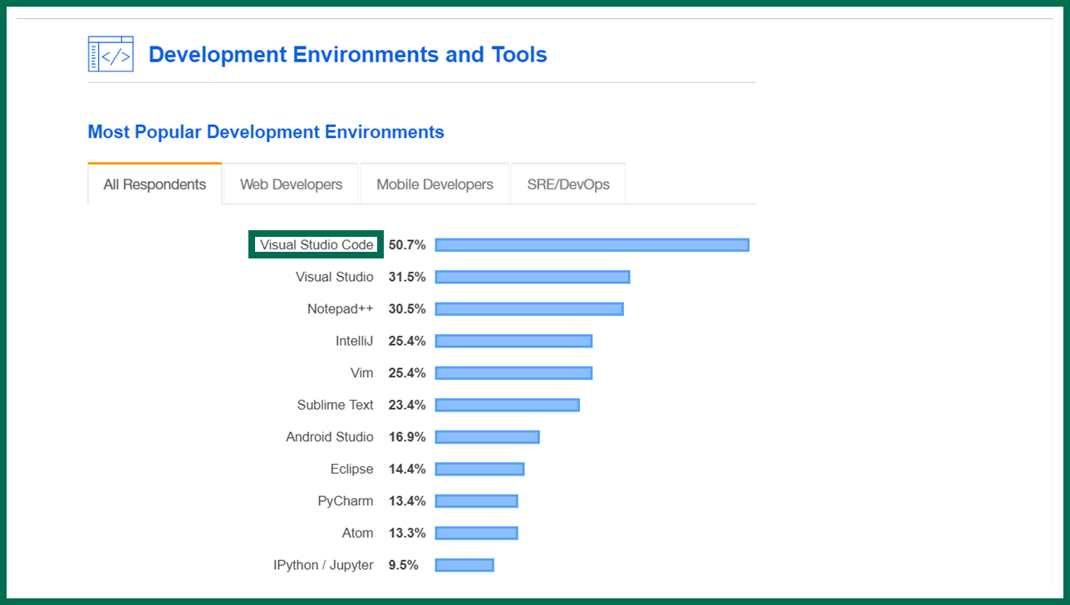Click the 30.5% value
1070x605 pixels.
(x=407, y=309)
